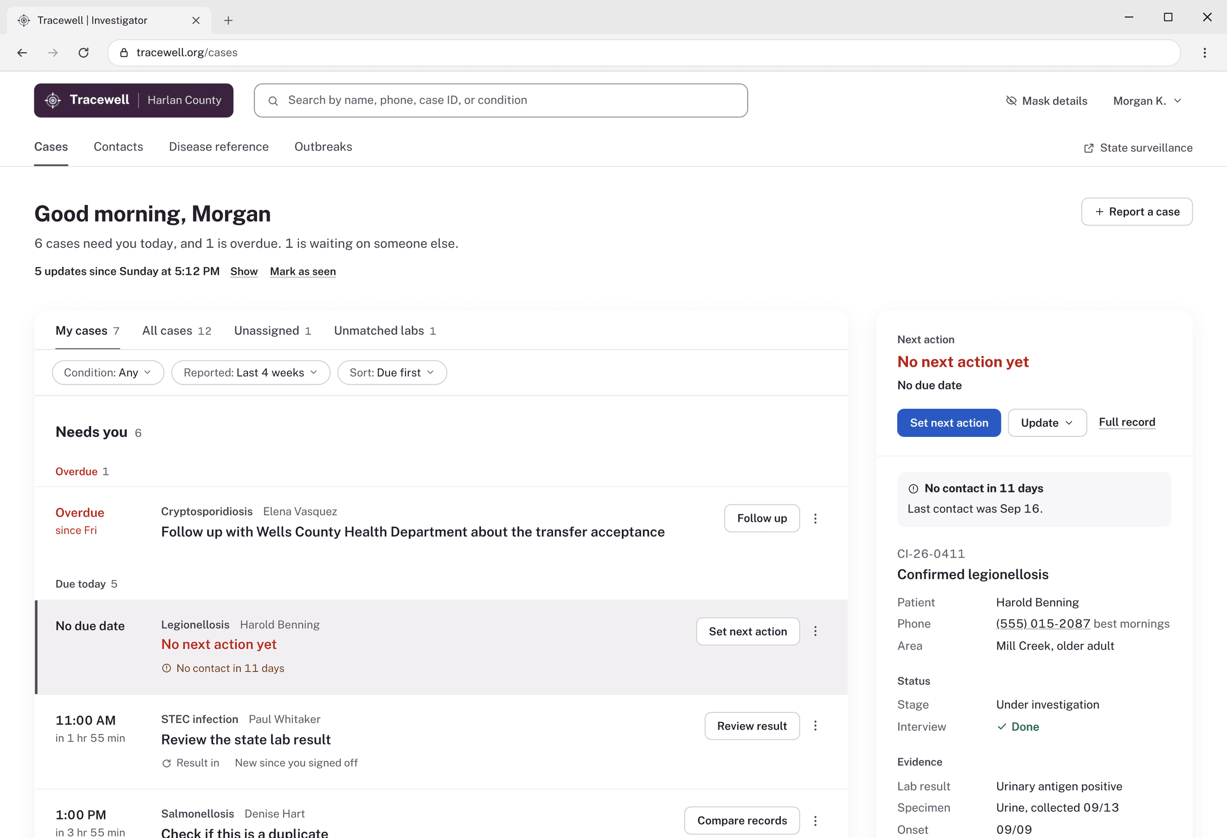Close the Tracewell Investigator tab

pos(196,20)
